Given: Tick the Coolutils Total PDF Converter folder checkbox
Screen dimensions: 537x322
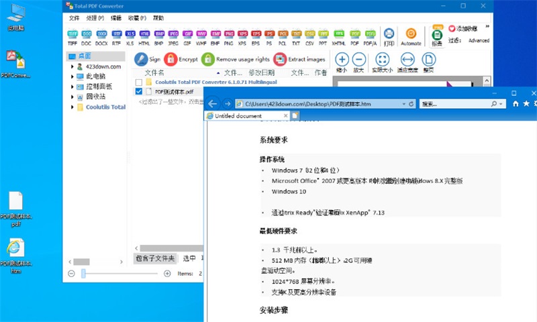Looking at the screenshot, I should coord(139,83).
